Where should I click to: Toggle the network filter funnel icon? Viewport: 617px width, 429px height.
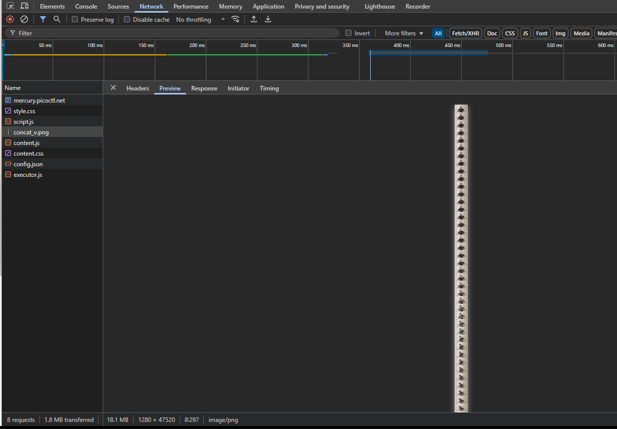43,19
